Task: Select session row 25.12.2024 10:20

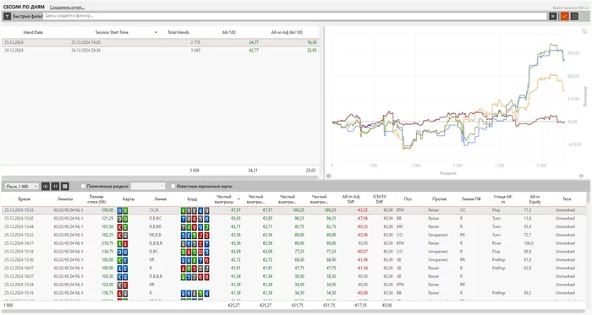Action: coord(161,42)
